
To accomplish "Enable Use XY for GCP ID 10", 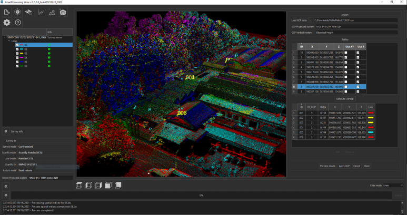I will click(x=346, y=53).
